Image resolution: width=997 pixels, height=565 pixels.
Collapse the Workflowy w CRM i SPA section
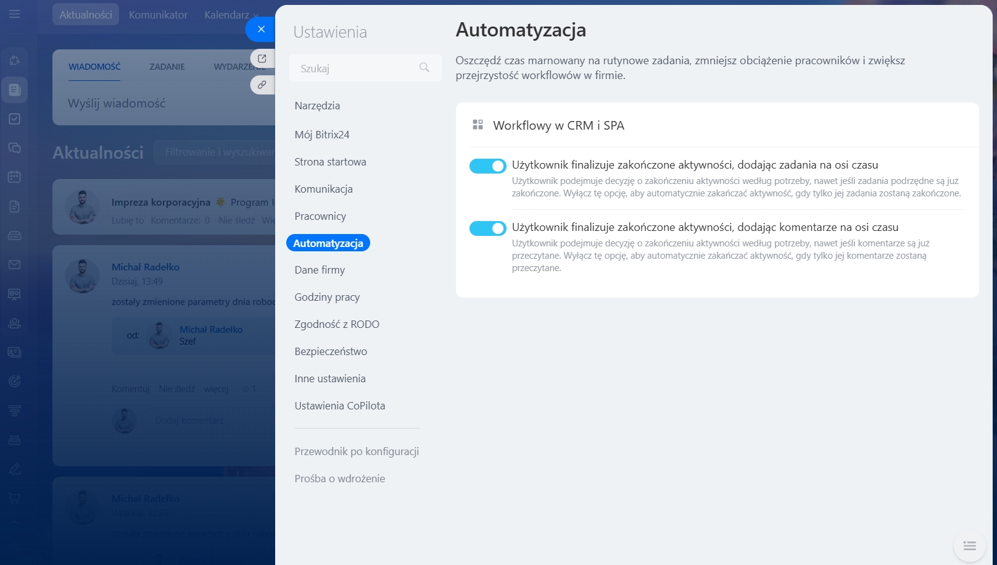(x=558, y=125)
